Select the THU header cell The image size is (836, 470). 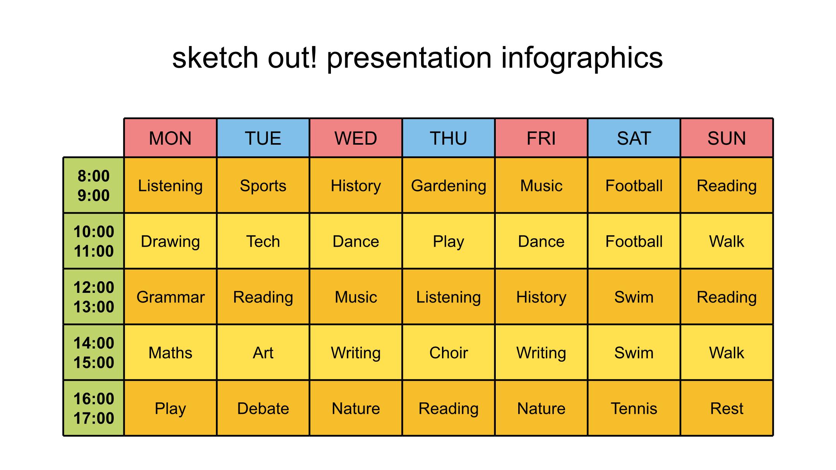(x=449, y=138)
